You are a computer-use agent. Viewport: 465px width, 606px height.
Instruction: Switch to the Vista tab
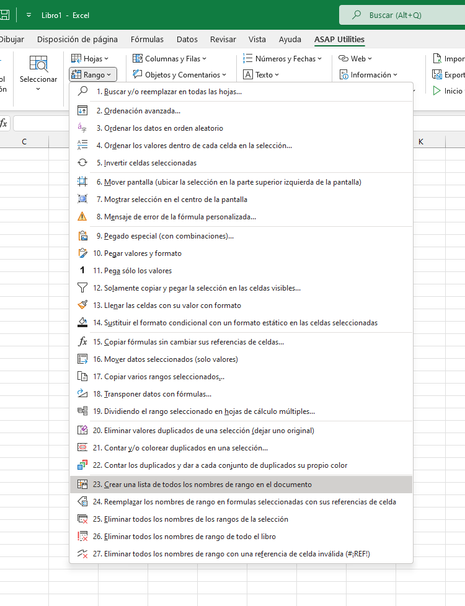(257, 40)
